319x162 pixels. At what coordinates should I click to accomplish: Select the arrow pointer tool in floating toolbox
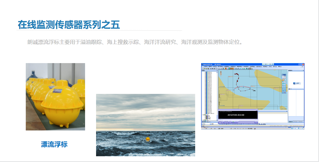click(283, 77)
